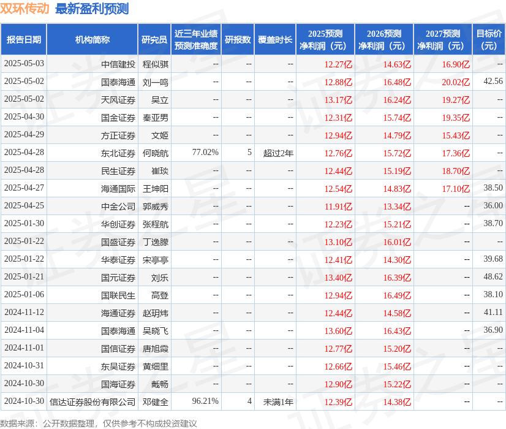The height and width of the screenshot is (429, 506).
Task: Click analyst name 程似骐
Action: coord(156,64)
